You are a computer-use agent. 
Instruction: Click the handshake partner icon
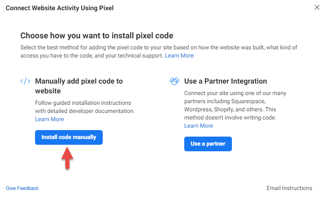174,81
